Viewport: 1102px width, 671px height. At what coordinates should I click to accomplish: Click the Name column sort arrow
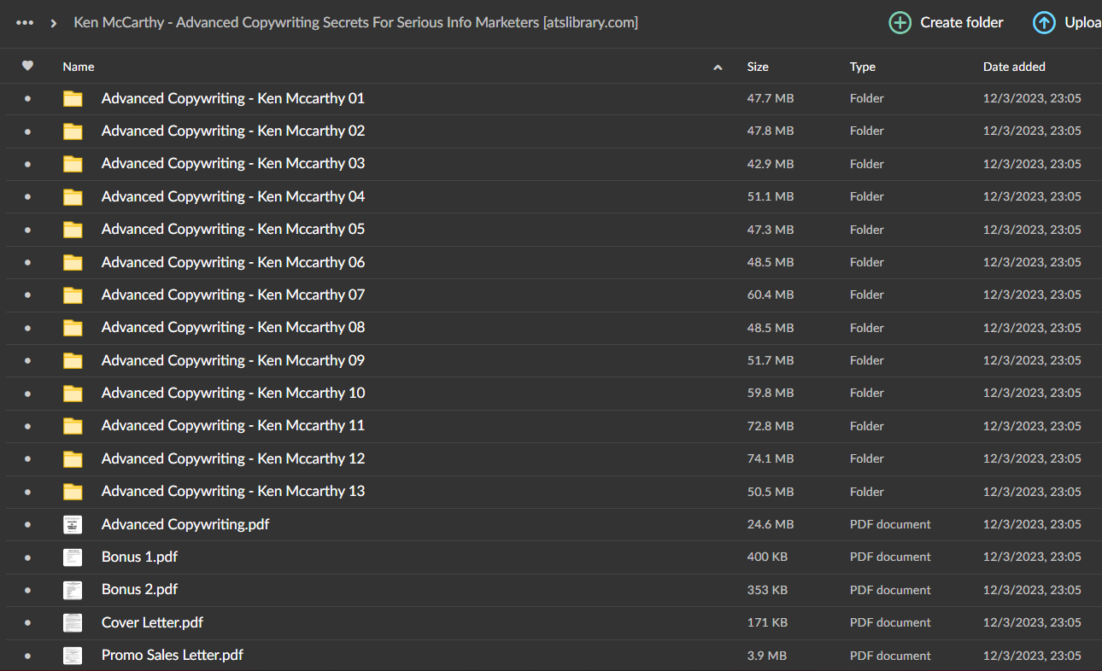[718, 67]
